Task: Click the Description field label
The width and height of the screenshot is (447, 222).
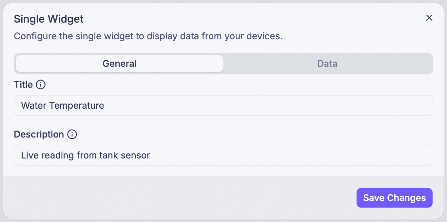Action: coord(39,135)
